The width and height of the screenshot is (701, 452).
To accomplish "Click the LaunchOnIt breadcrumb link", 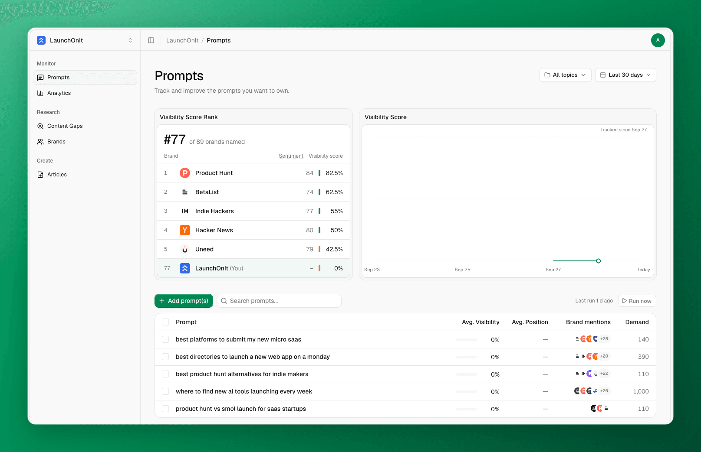I will [182, 40].
